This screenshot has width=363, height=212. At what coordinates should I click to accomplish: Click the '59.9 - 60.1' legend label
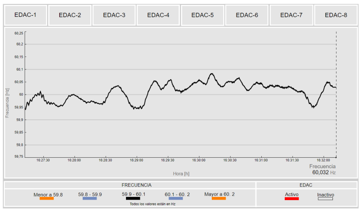pyautogui.click(x=134, y=194)
